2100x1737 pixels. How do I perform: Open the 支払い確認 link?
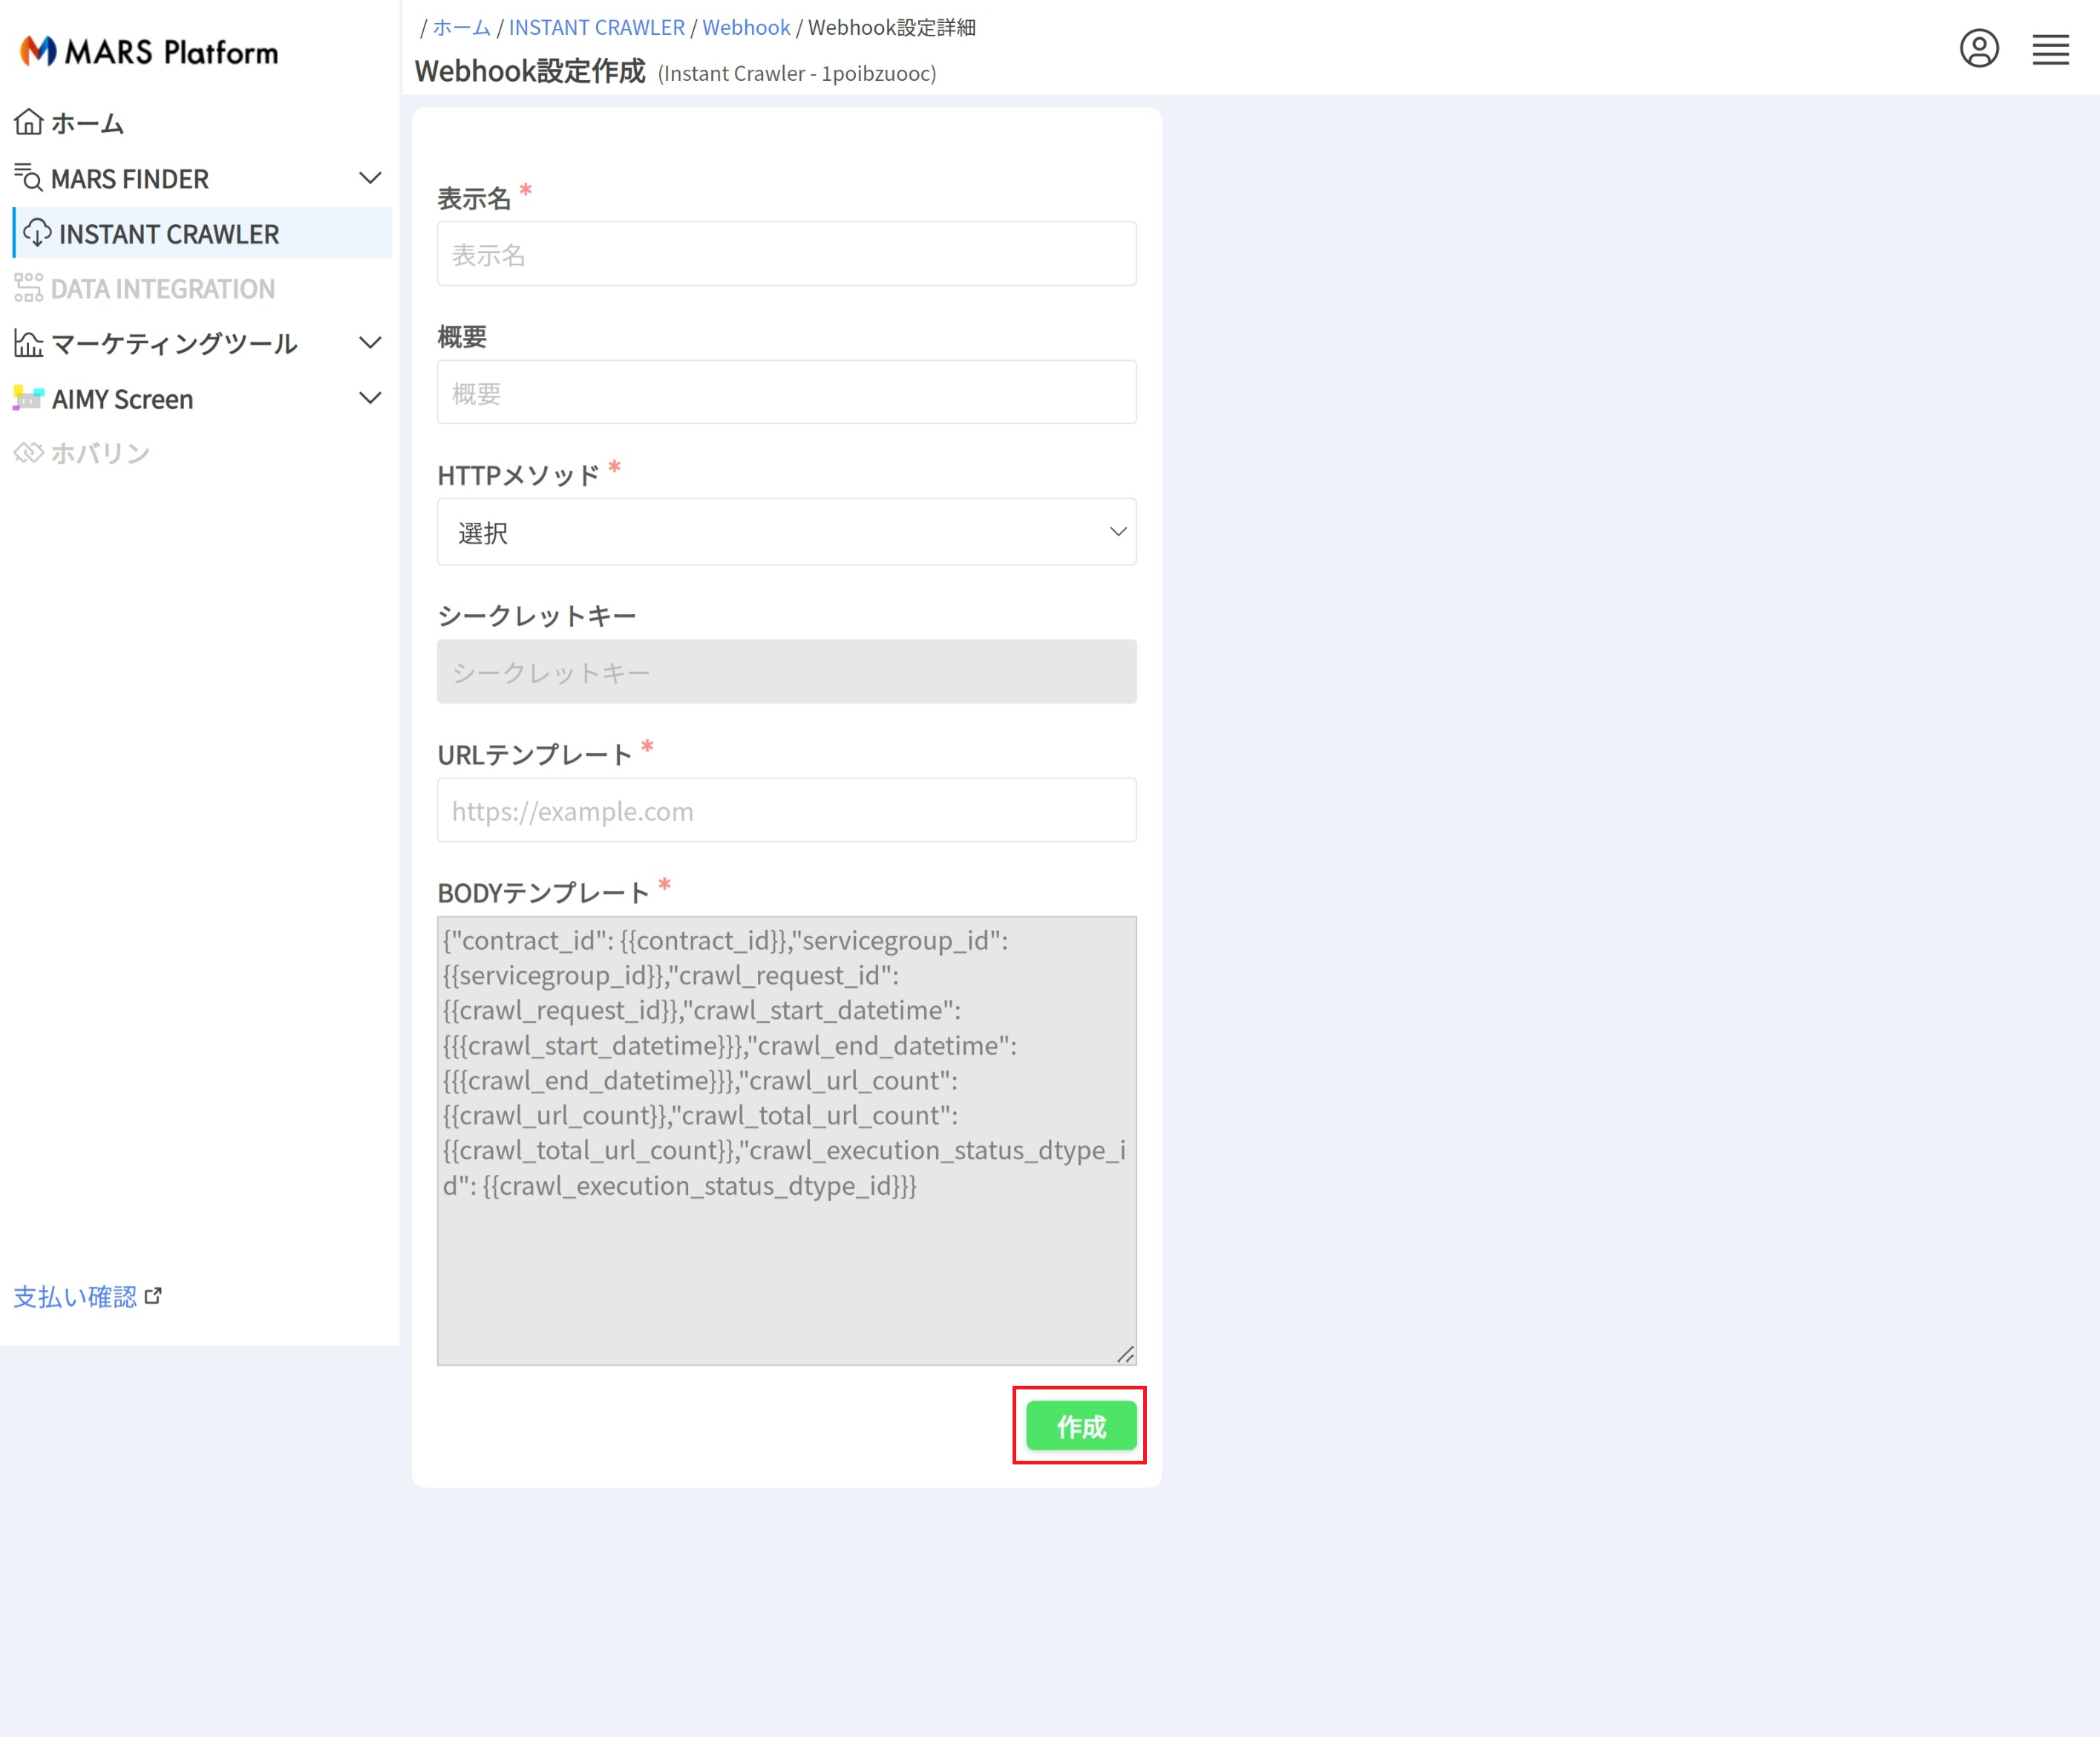[x=75, y=1297]
